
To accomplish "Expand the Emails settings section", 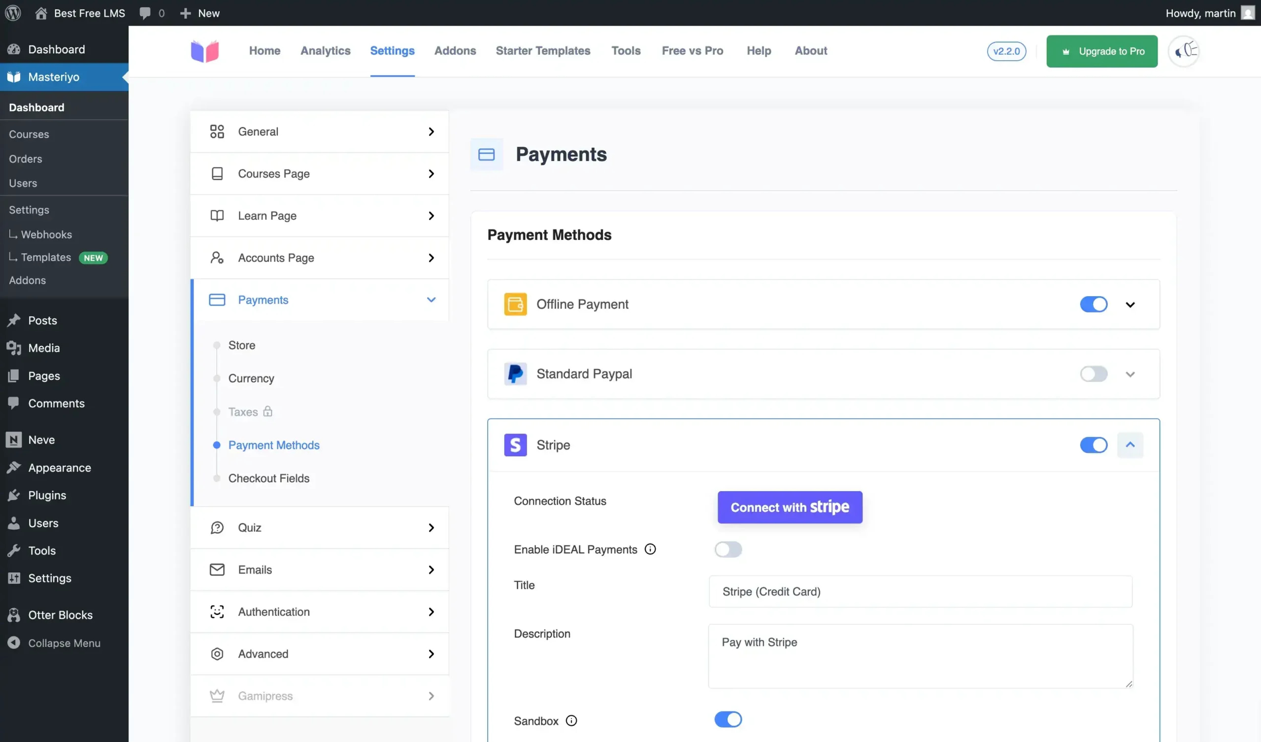I will 319,569.
